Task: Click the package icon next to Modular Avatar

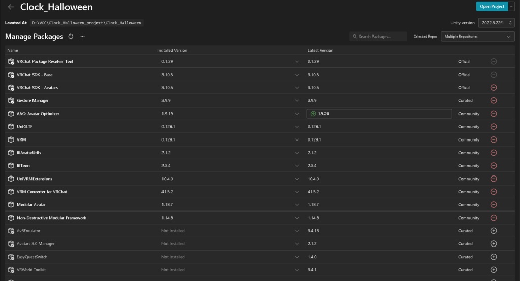Action: (11, 204)
